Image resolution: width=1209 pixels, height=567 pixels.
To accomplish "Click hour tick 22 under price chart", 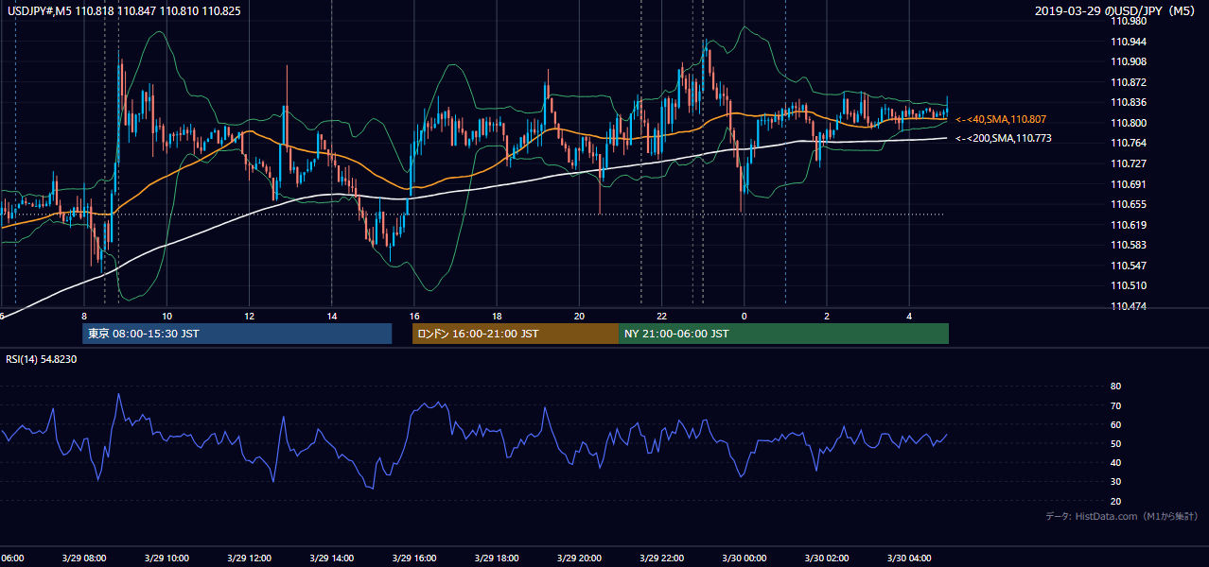I will coord(661,316).
